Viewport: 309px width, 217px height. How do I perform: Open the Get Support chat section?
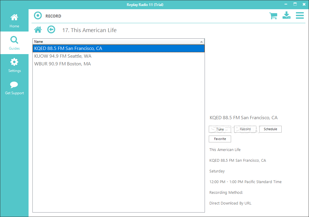pyautogui.click(x=14, y=88)
